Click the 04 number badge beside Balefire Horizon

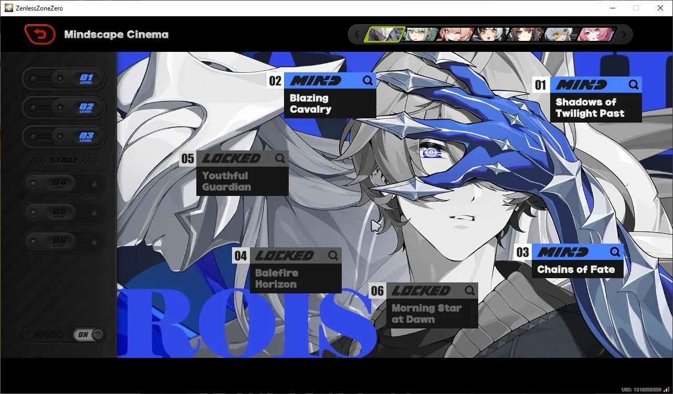coord(240,256)
